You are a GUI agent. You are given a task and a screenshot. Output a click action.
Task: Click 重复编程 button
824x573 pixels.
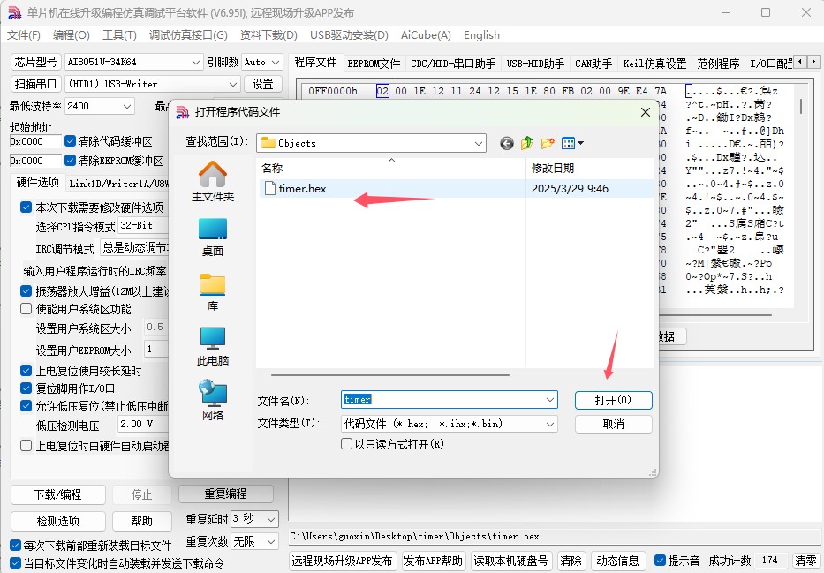point(225,494)
